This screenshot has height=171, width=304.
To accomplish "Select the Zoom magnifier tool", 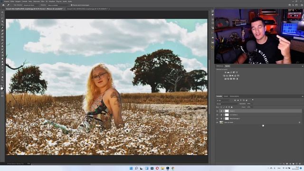I will [x=2, y=80].
